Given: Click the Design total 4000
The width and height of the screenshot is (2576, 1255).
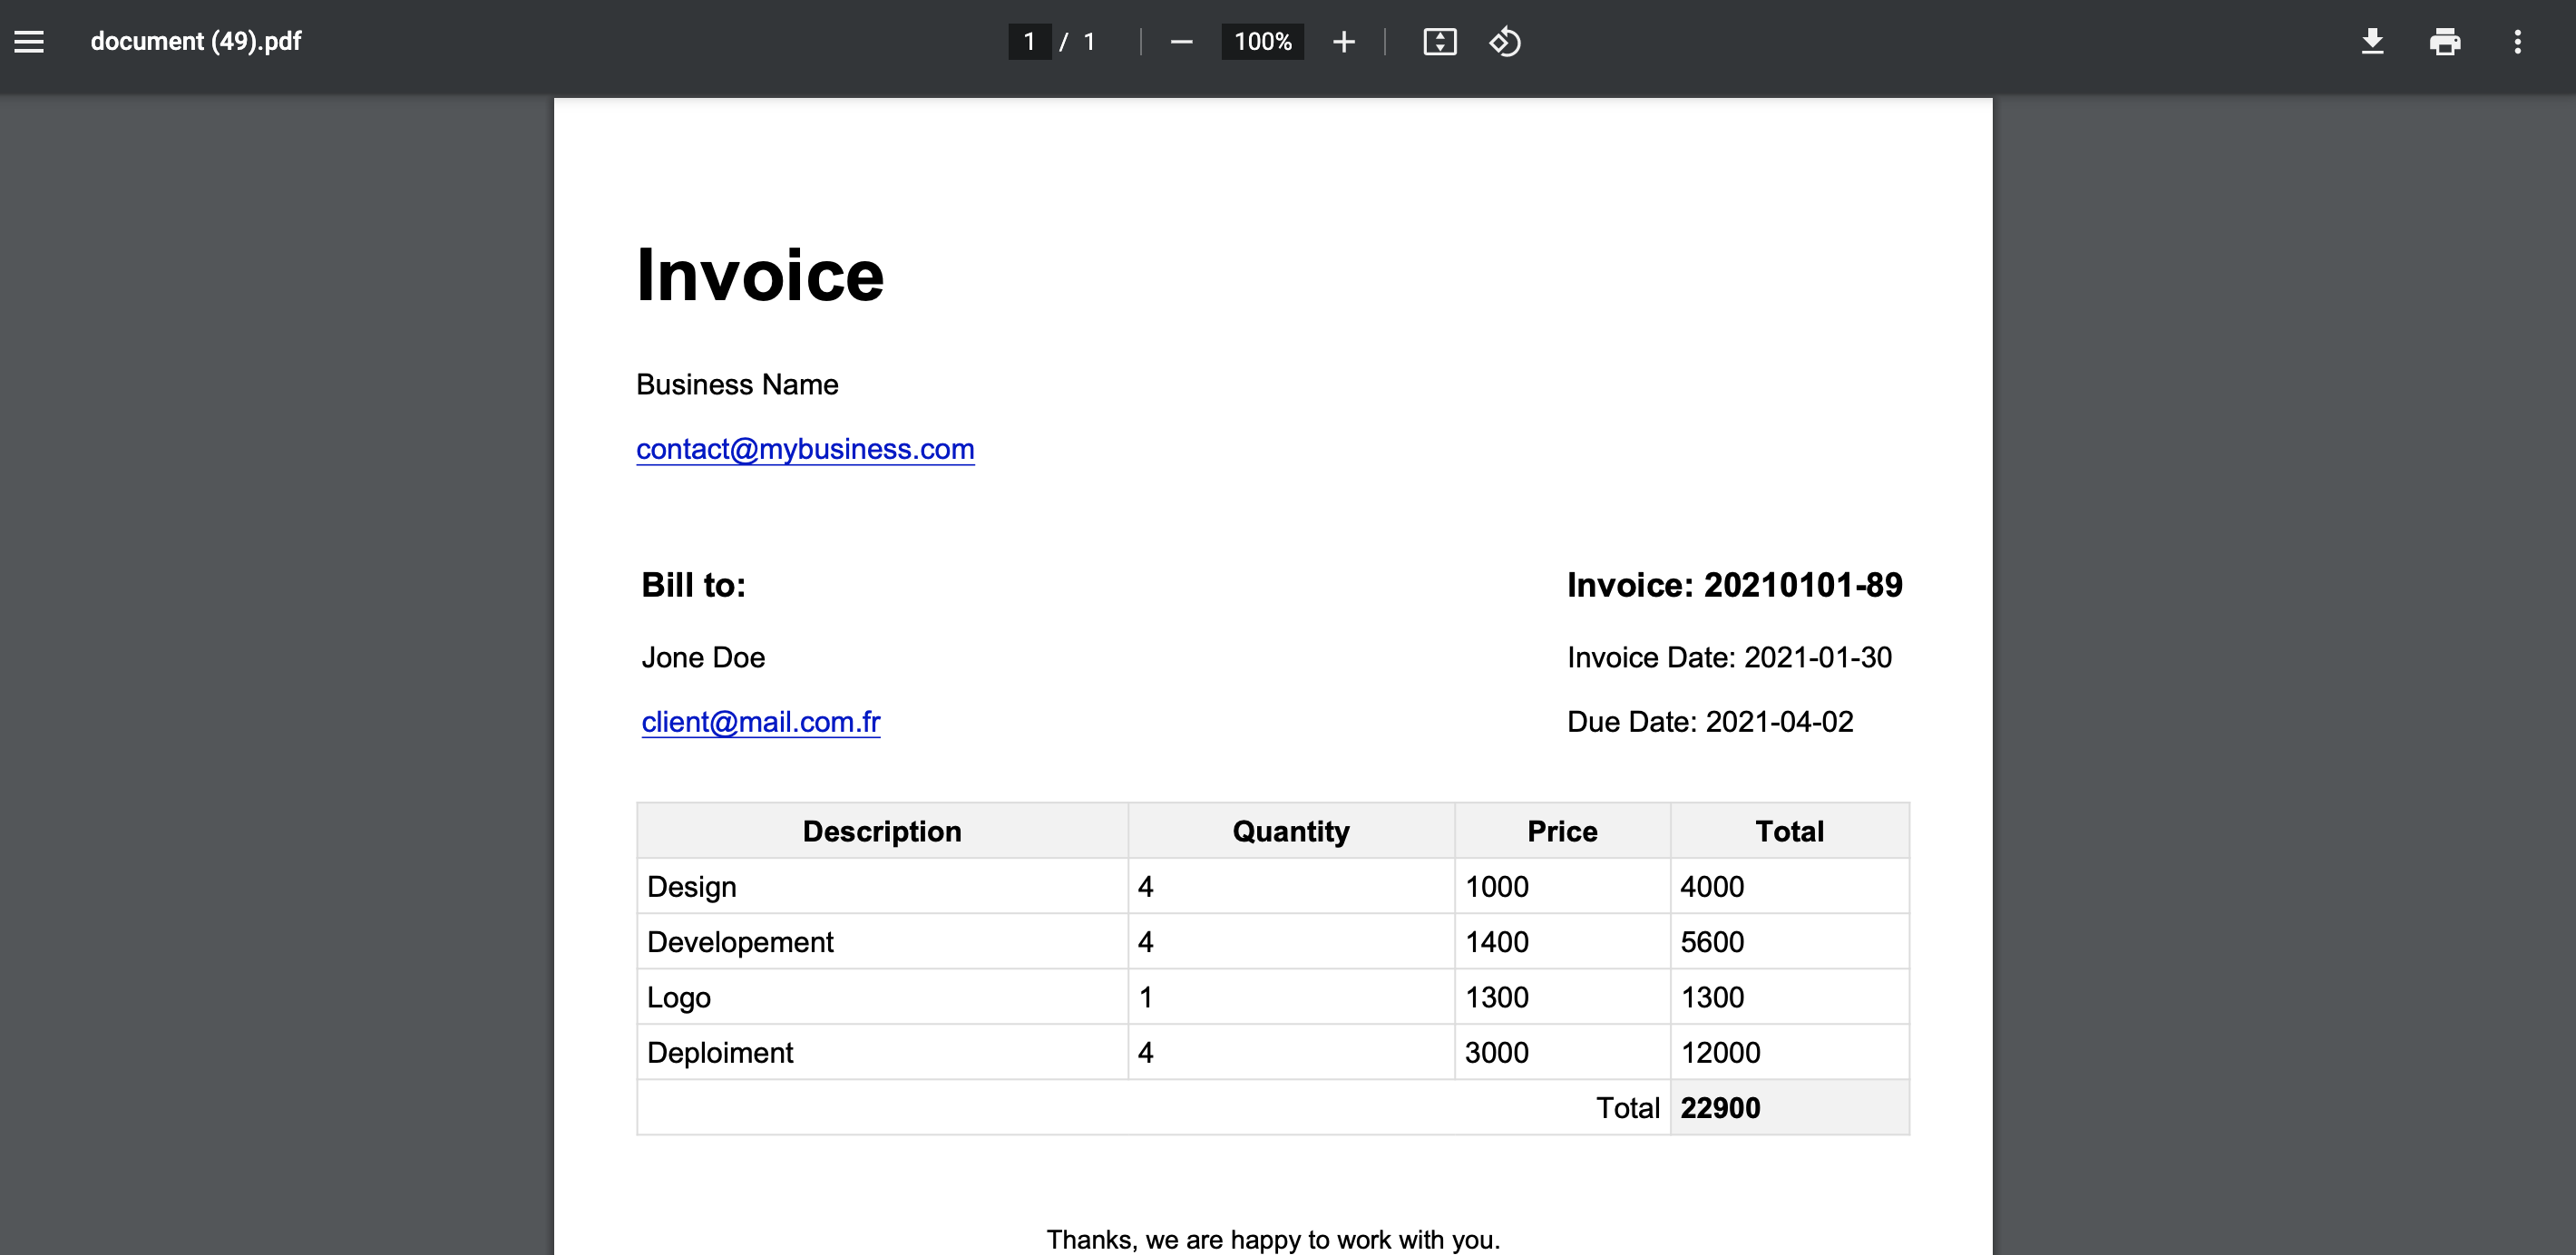Looking at the screenshot, I should point(1712,886).
